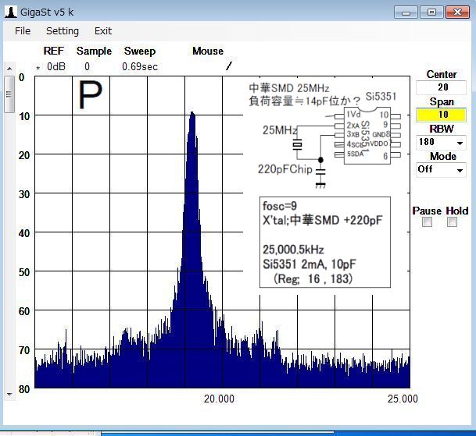The height and width of the screenshot is (436, 476).
Task: Click the Center frequency field showing 20
Action: (441, 87)
